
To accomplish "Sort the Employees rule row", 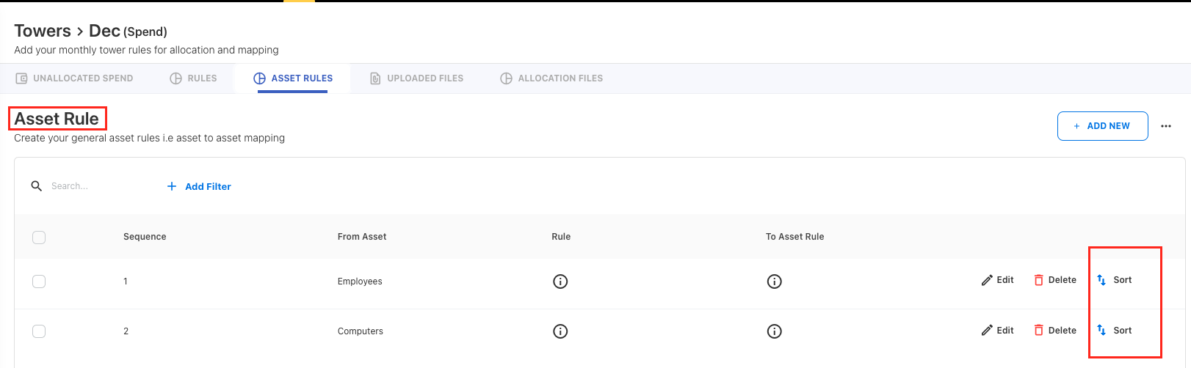I will click(x=1115, y=280).
